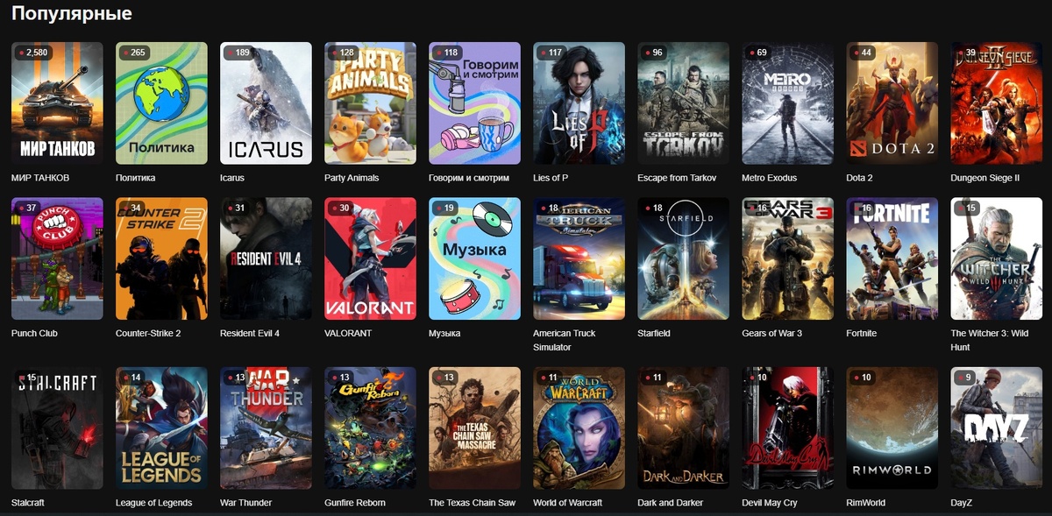Click the Gunfire Reborn title link
The width and height of the screenshot is (1052, 516).
355,503
